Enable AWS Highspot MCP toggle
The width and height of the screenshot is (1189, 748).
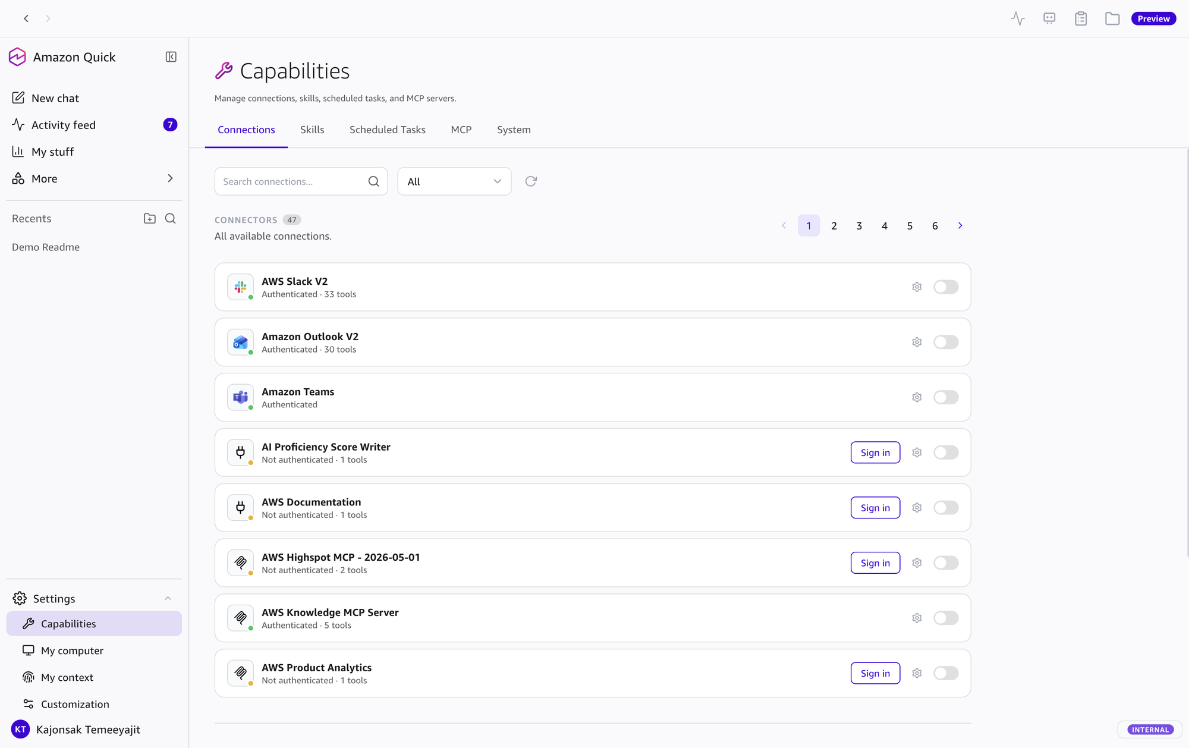point(946,563)
